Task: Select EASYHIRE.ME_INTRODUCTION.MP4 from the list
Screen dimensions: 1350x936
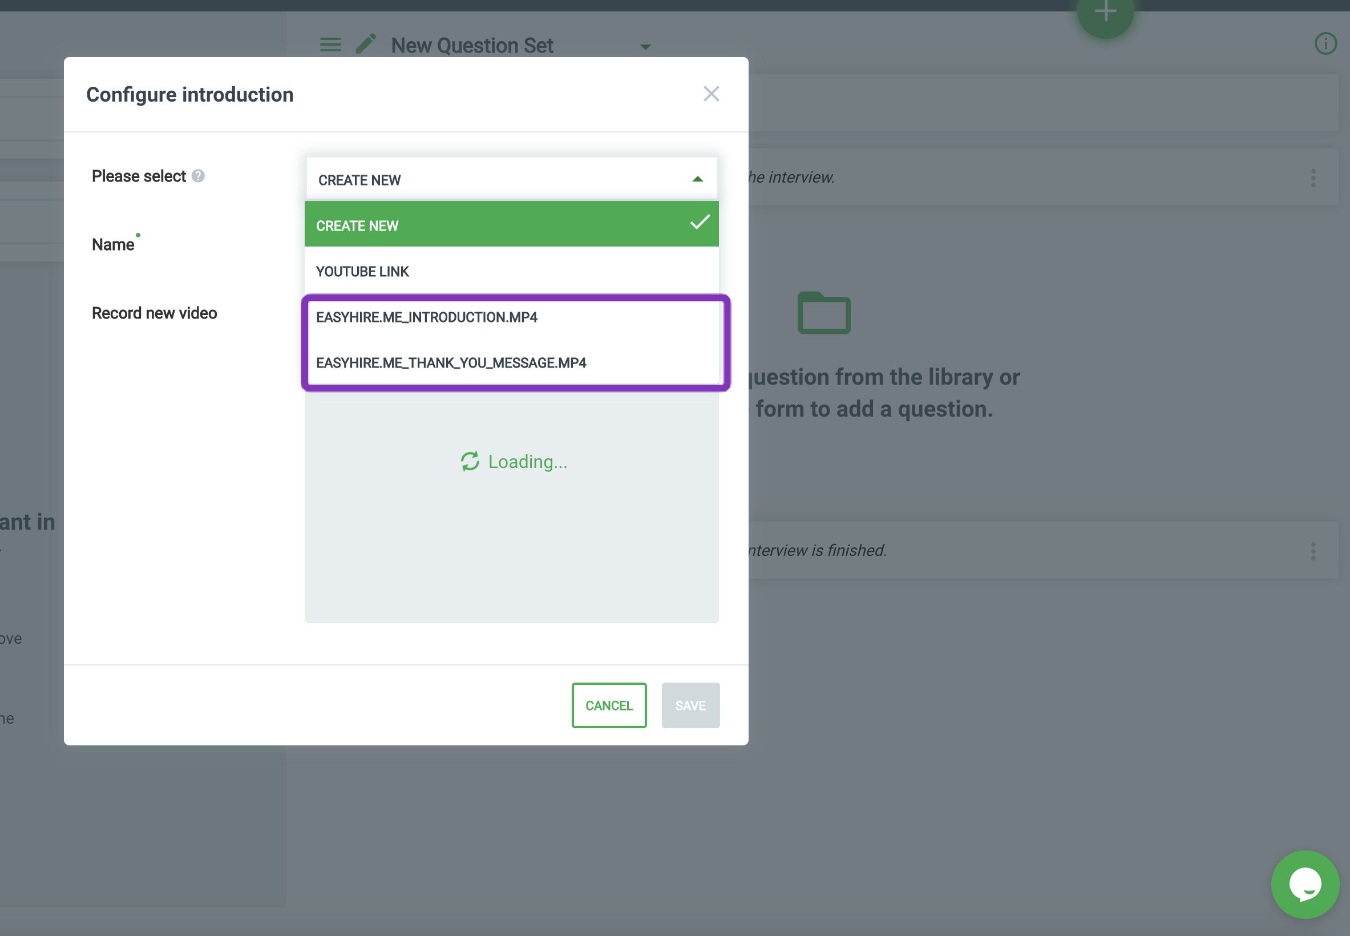Action: pos(426,317)
